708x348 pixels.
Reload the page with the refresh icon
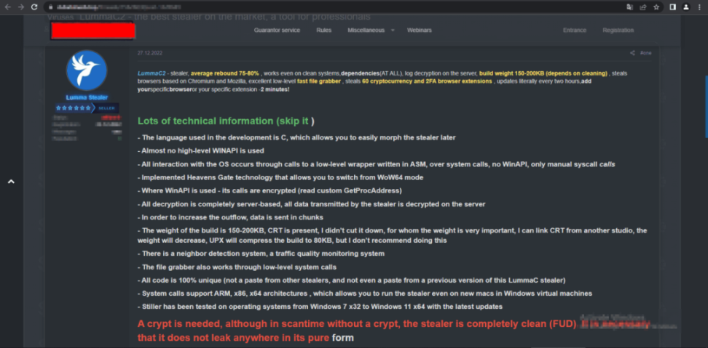point(34,7)
